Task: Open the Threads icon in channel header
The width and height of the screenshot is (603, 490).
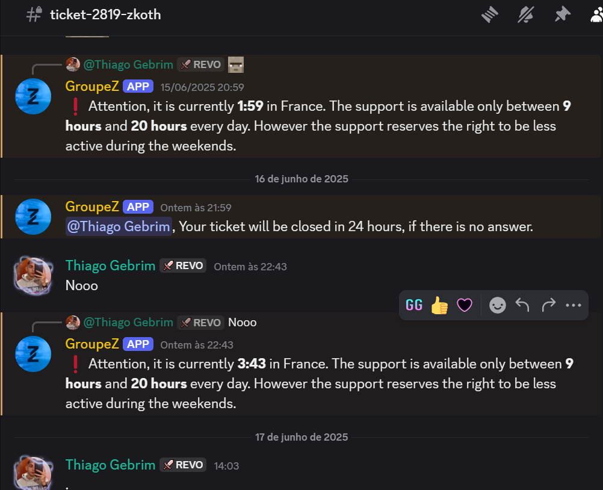Action: [489, 15]
